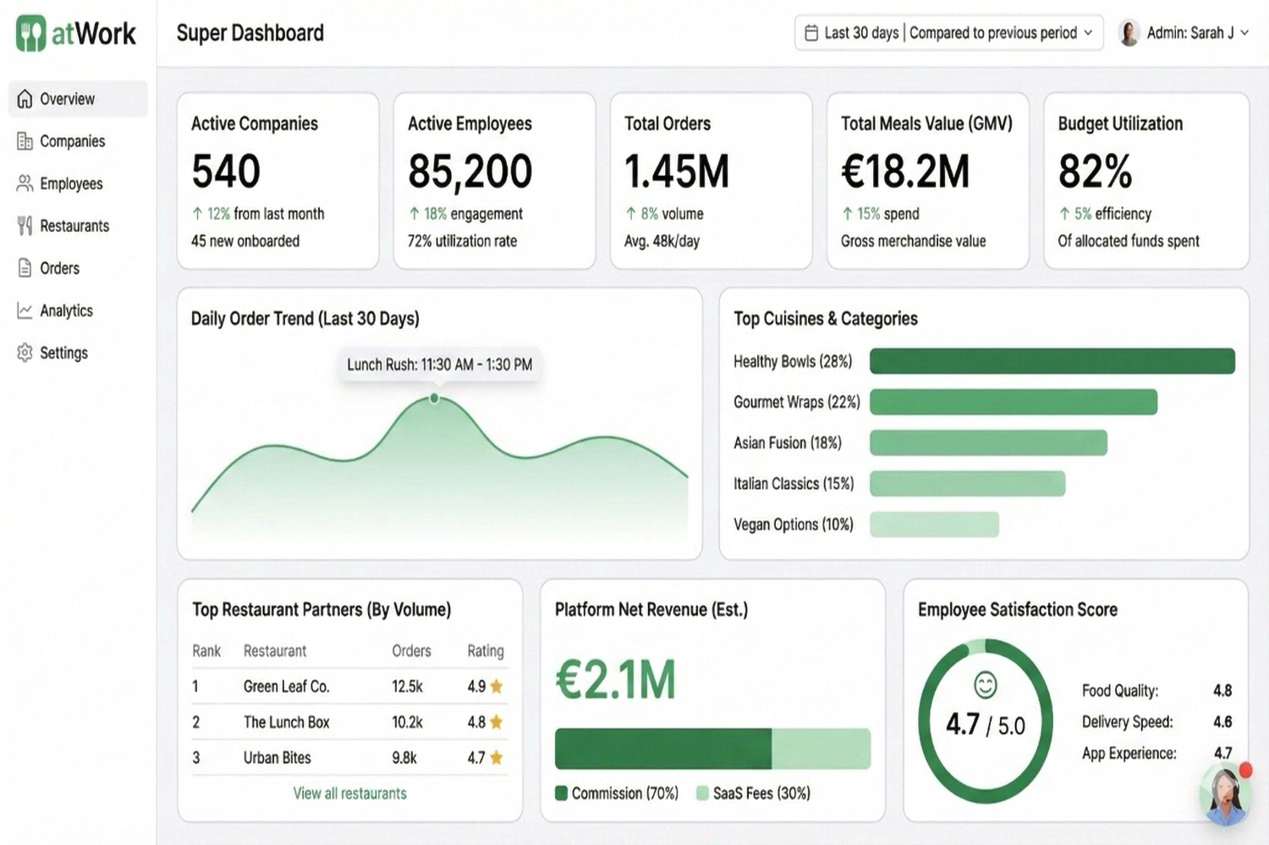1269x845 pixels.
Task: Click the Admin Sarah J profile photo
Action: point(1129,33)
